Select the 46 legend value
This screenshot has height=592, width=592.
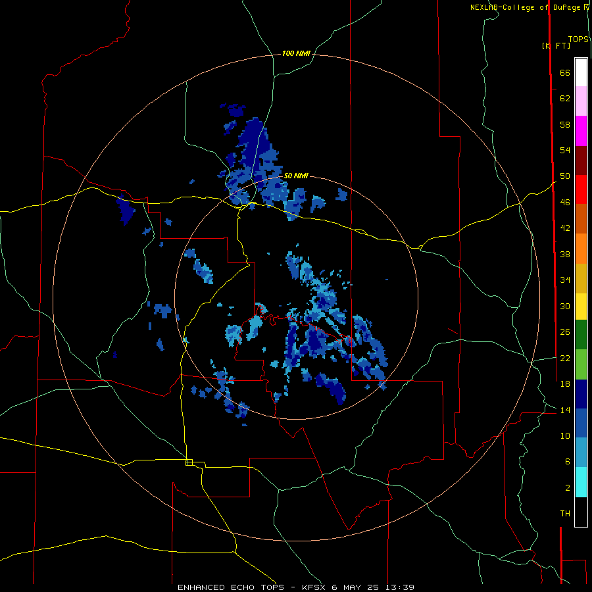coord(565,203)
